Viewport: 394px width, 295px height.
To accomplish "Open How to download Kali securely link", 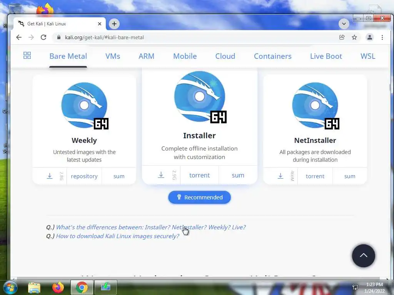I will 118,236.
